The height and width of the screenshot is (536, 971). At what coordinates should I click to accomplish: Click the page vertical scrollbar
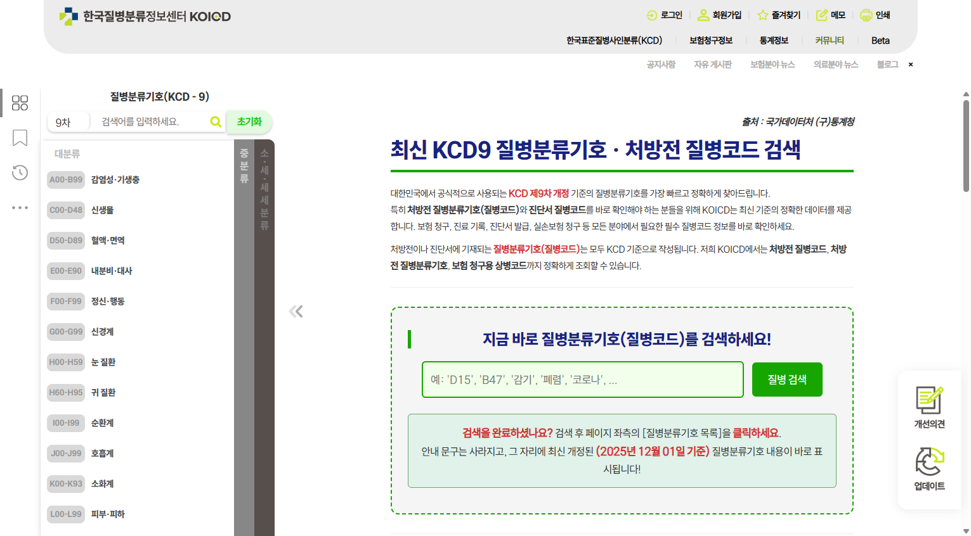[966, 146]
